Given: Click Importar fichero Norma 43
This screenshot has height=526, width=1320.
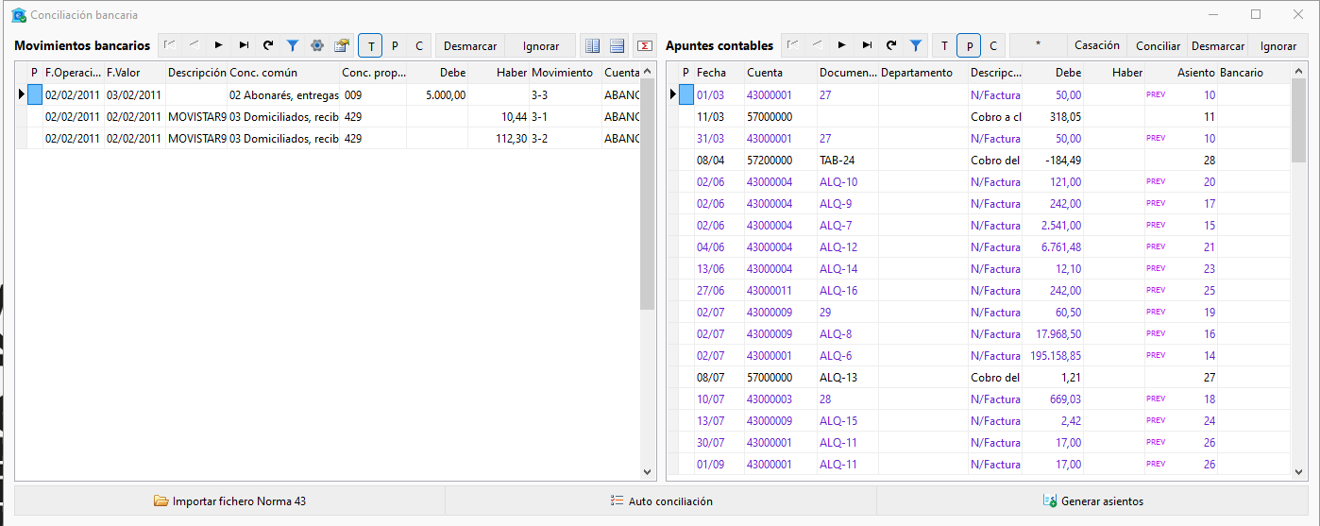Looking at the screenshot, I should click(229, 501).
